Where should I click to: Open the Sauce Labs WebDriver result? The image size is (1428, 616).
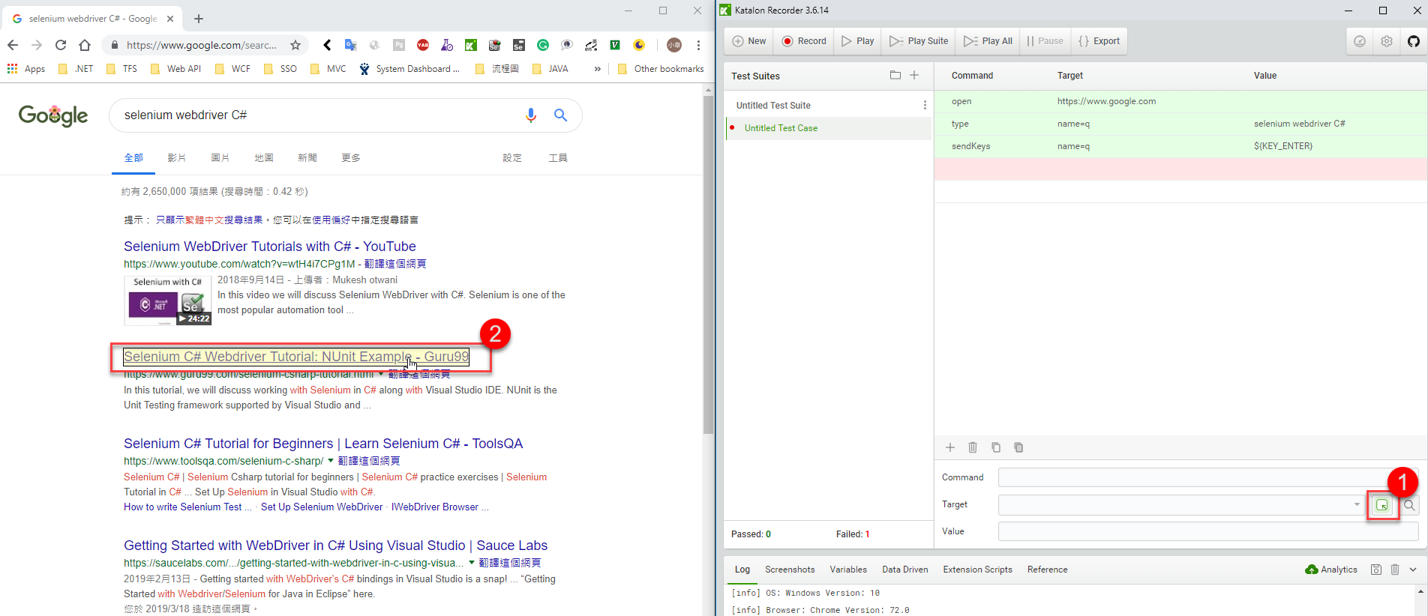click(336, 546)
